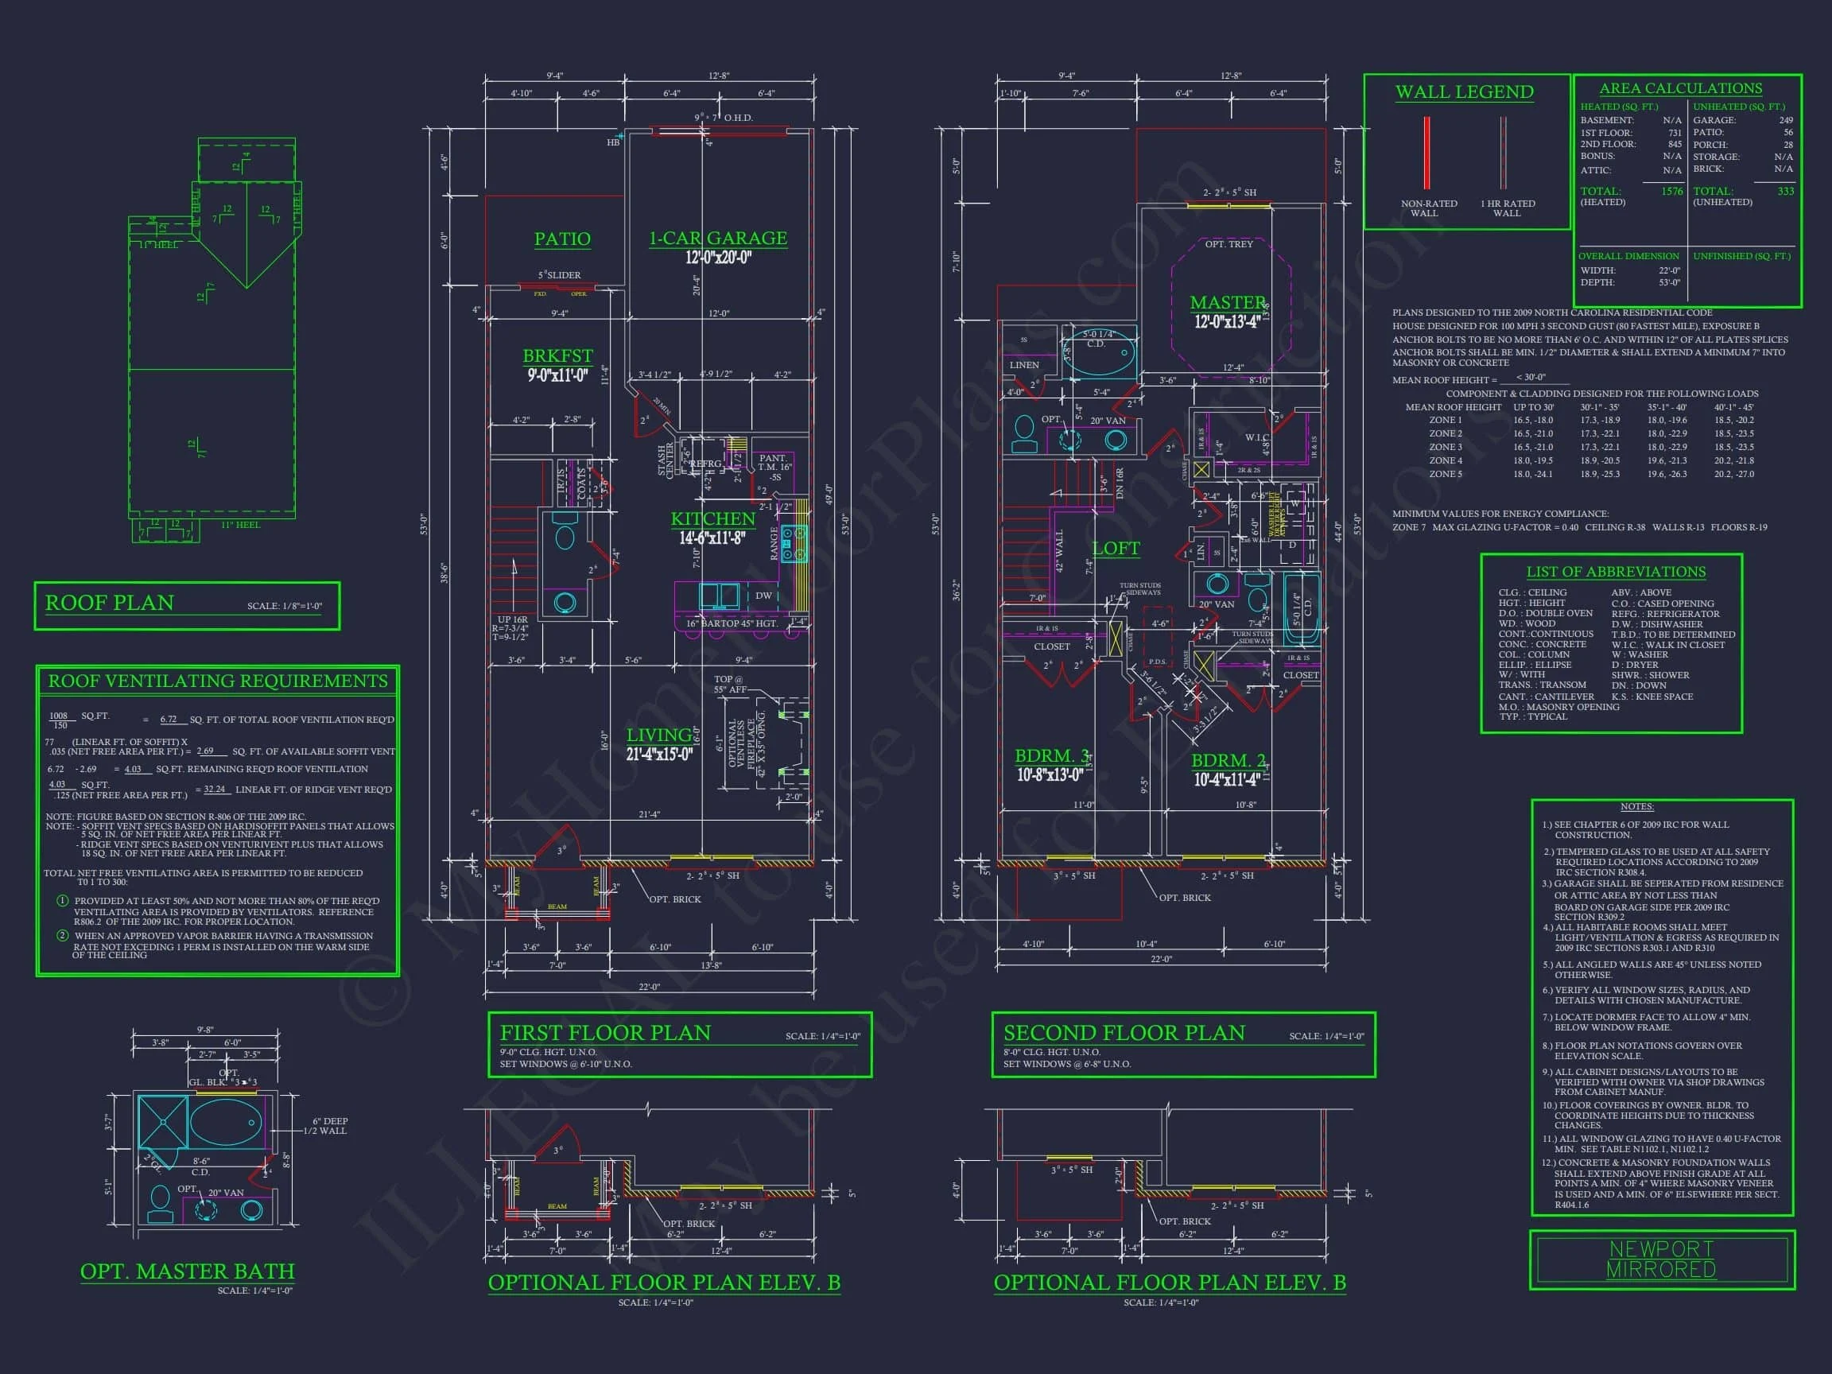Viewport: 1832px width, 1374px height.
Task: Click the AREA CALCULATIONS heading
Action: (x=1679, y=88)
